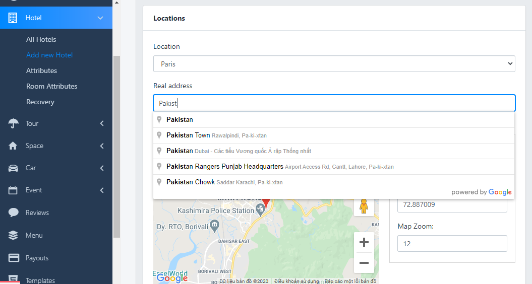The height and width of the screenshot is (284, 532).
Task: Click the Tour umbrella icon
Action: pyautogui.click(x=14, y=124)
